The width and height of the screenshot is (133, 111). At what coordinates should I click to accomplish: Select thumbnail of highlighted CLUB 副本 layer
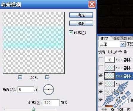point(110,76)
